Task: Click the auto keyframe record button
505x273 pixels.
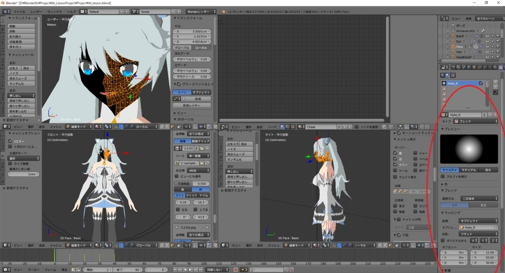Action: click(x=235, y=270)
